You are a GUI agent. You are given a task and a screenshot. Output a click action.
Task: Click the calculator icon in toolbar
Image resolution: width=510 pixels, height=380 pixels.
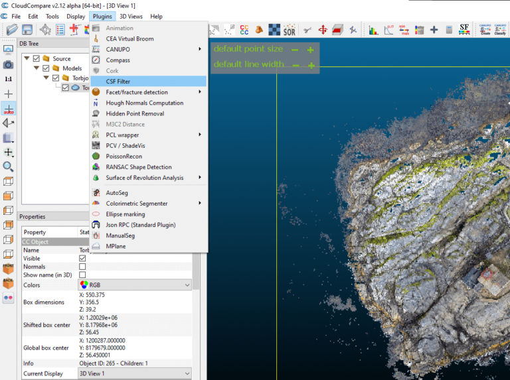449,30
